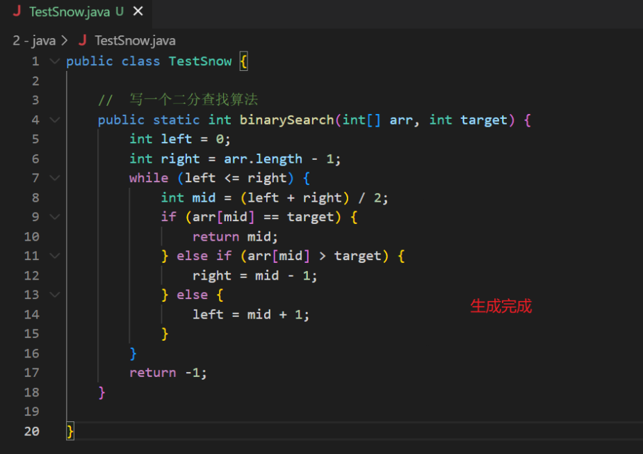This screenshot has width=643, height=454.
Task: Click 'int mid' declaration on line 8
Action: pos(188,198)
